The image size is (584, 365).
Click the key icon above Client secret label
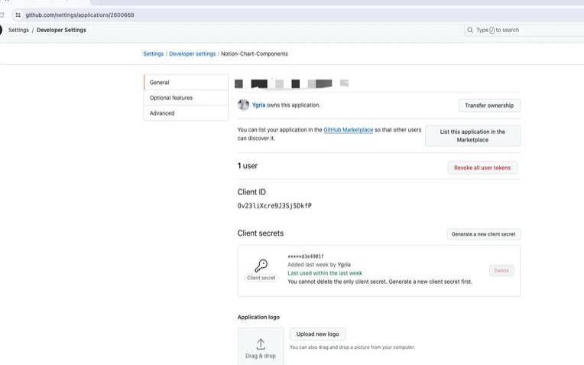tap(261, 265)
